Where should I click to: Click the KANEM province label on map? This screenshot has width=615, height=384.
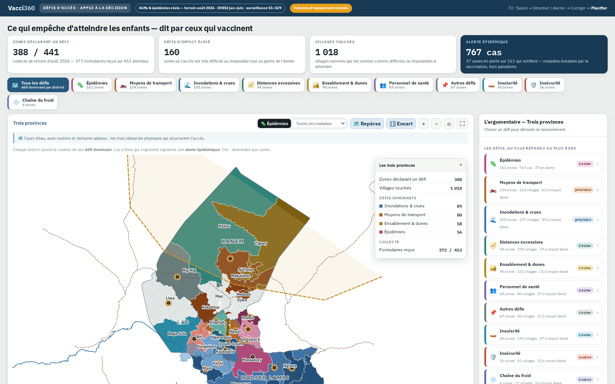232,241
